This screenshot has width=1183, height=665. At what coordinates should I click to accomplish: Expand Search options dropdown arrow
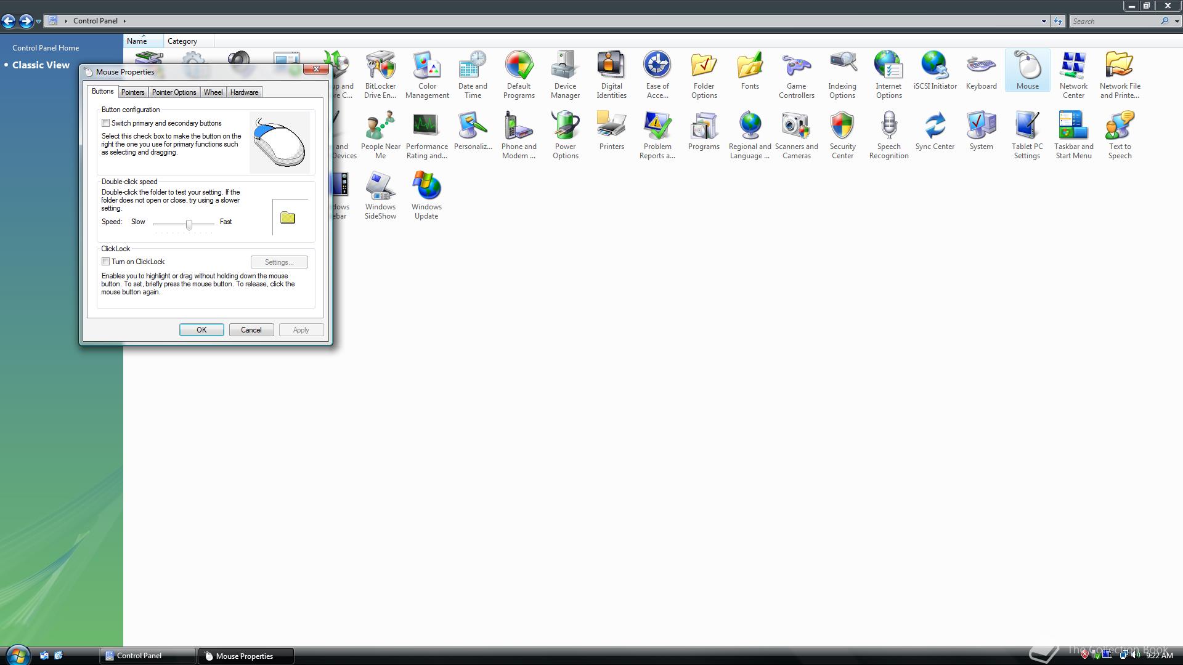point(1177,21)
